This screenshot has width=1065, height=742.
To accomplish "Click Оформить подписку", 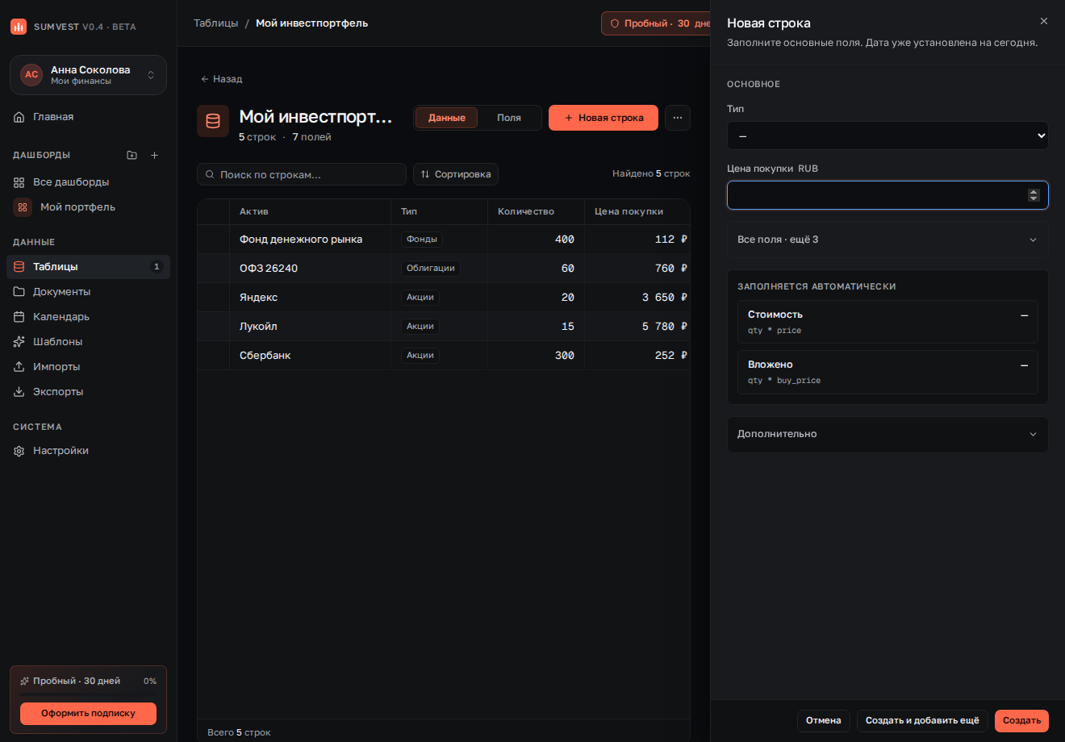I will [89, 713].
